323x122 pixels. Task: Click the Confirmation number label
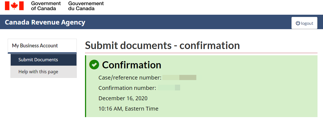127,88
